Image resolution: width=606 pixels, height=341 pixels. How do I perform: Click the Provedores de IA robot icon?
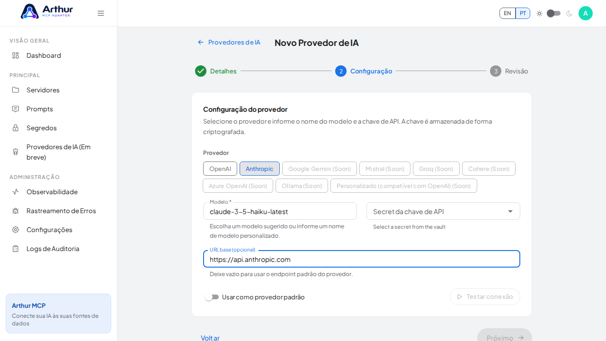pos(16,152)
